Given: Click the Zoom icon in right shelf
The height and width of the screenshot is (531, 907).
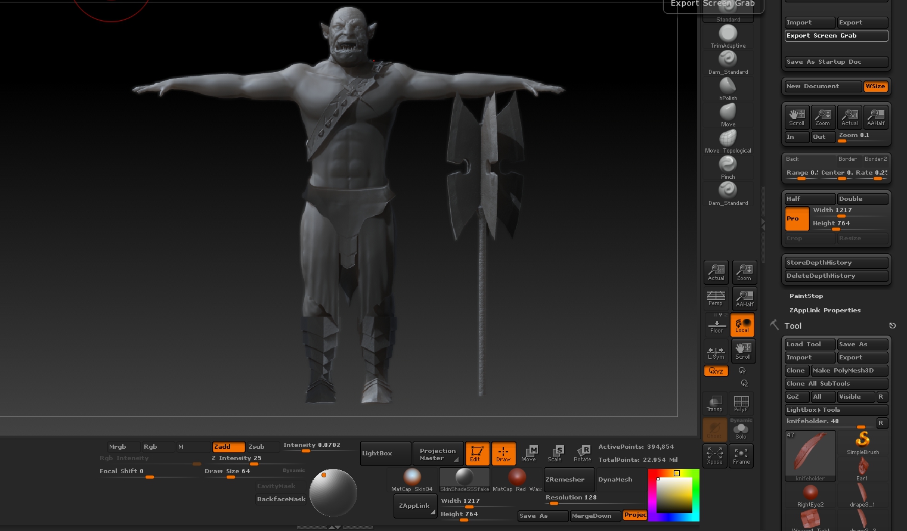Looking at the screenshot, I should pos(744,272).
